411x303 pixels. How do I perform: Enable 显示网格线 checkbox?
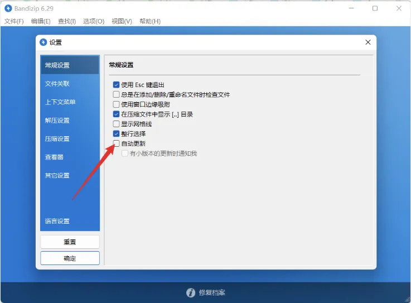[x=116, y=124]
